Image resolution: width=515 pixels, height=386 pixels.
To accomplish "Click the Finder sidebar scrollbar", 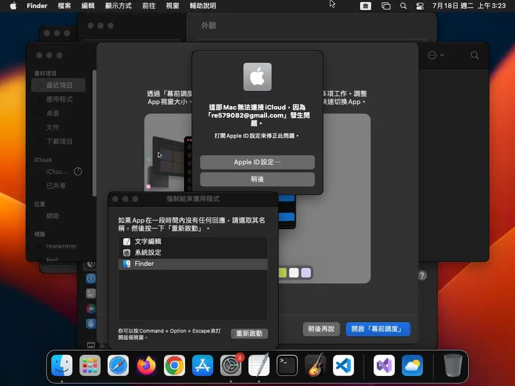I will (x=94, y=133).
